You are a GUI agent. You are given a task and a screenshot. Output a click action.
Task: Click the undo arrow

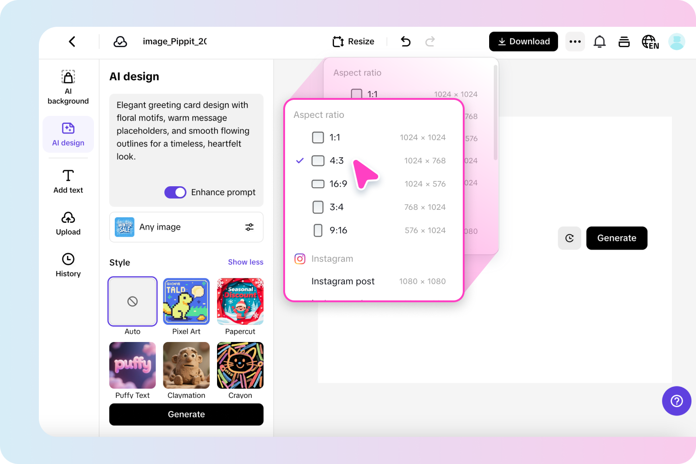(x=405, y=41)
